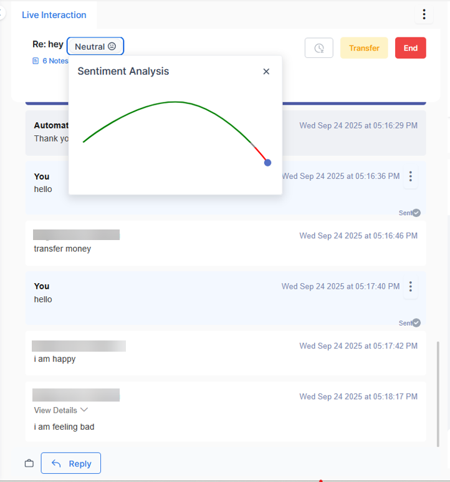Click the notes document icon

point(36,61)
